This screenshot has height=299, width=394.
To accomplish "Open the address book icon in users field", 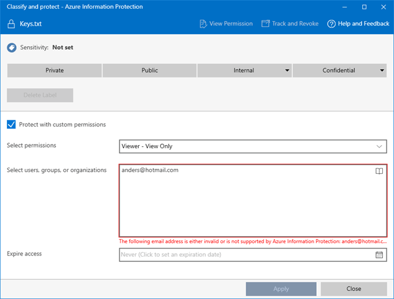I will pos(379,171).
